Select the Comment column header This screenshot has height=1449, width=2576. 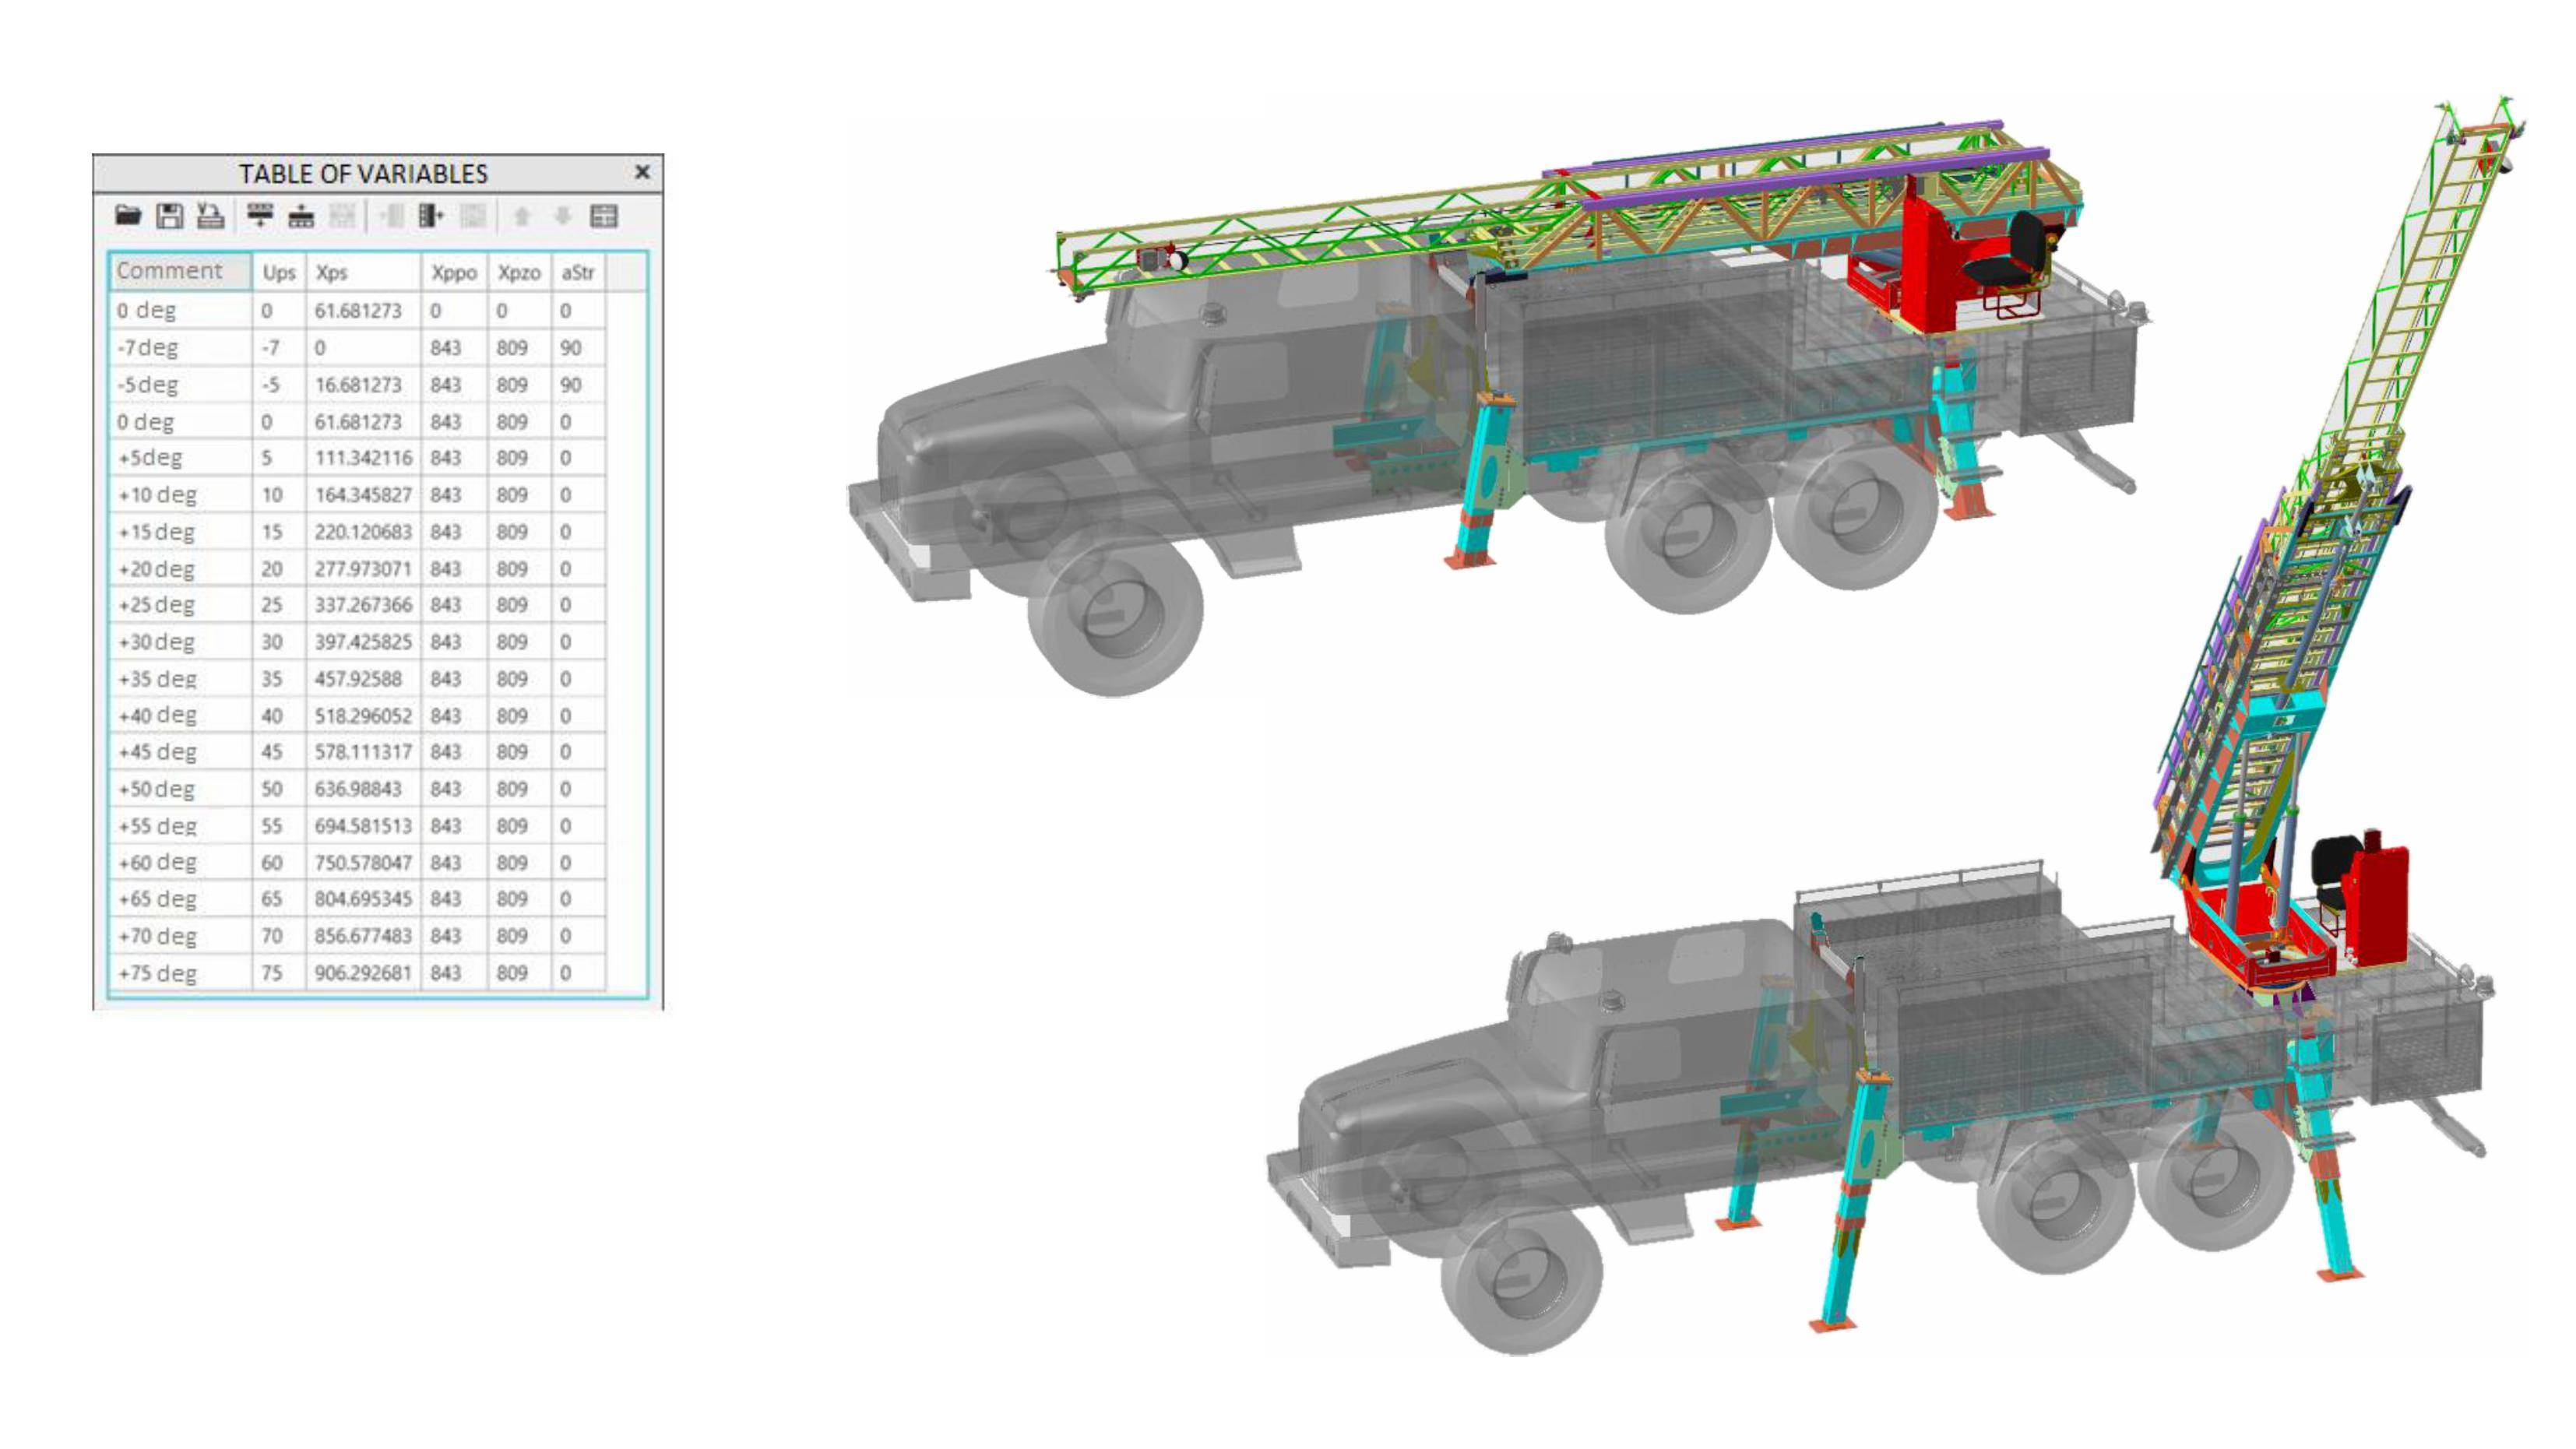coord(180,271)
